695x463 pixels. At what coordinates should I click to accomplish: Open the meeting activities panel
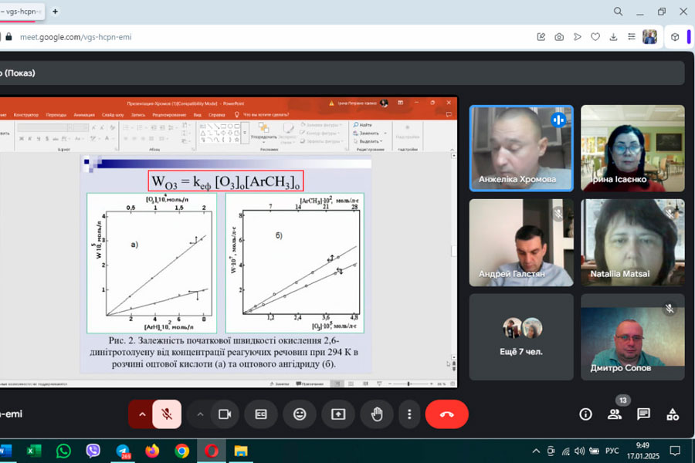tap(673, 414)
